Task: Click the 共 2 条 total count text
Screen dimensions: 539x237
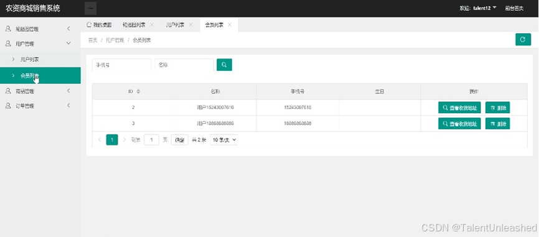Action: (x=199, y=140)
